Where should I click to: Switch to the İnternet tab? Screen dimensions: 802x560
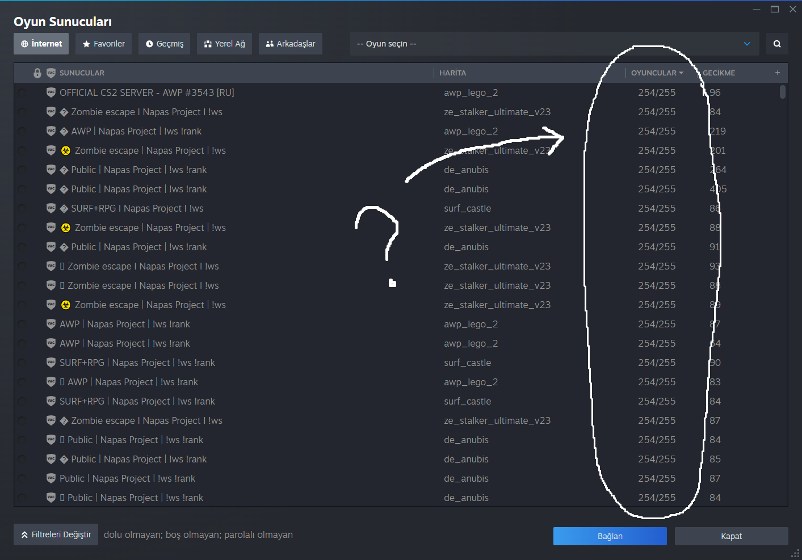[x=41, y=44]
